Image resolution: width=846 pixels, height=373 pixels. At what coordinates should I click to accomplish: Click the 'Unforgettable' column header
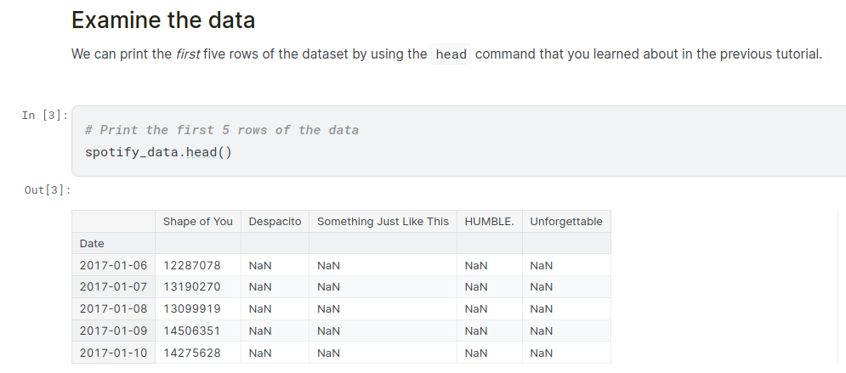pyautogui.click(x=565, y=222)
